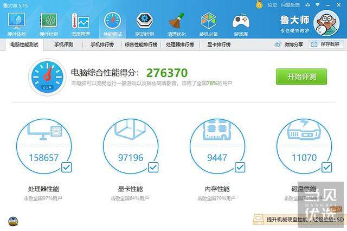The image size is (347, 231).
Task: Click 击败全国70%用户 text
Action: [217, 198]
